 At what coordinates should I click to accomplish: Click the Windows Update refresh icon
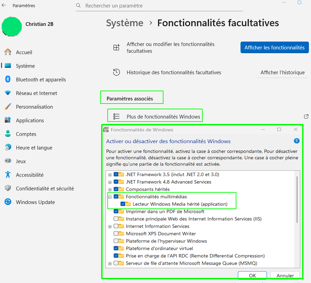[x=8, y=202]
